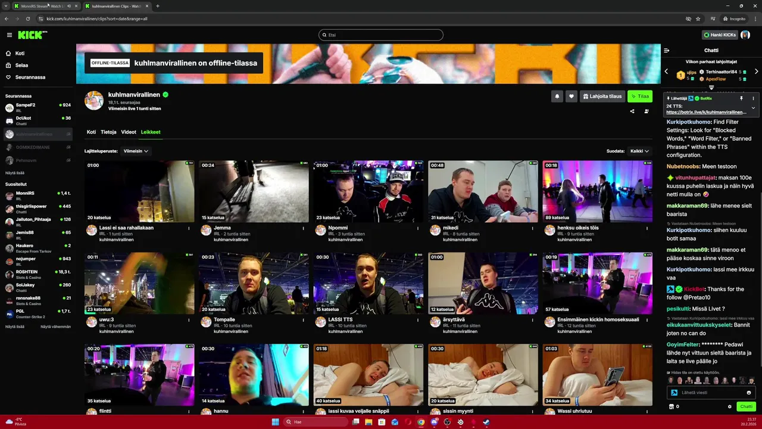Open options for LASSI TTS clip
This screenshot has height=429, width=762.
pyautogui.click(x=418, y=320)
